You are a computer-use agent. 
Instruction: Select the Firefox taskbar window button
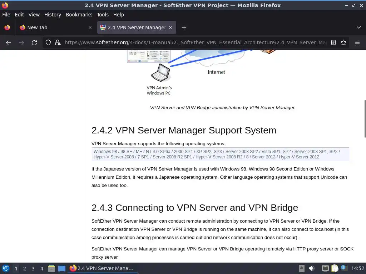(103, 268)
